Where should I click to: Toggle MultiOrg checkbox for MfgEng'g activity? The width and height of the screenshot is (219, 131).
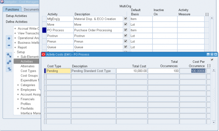126,19
